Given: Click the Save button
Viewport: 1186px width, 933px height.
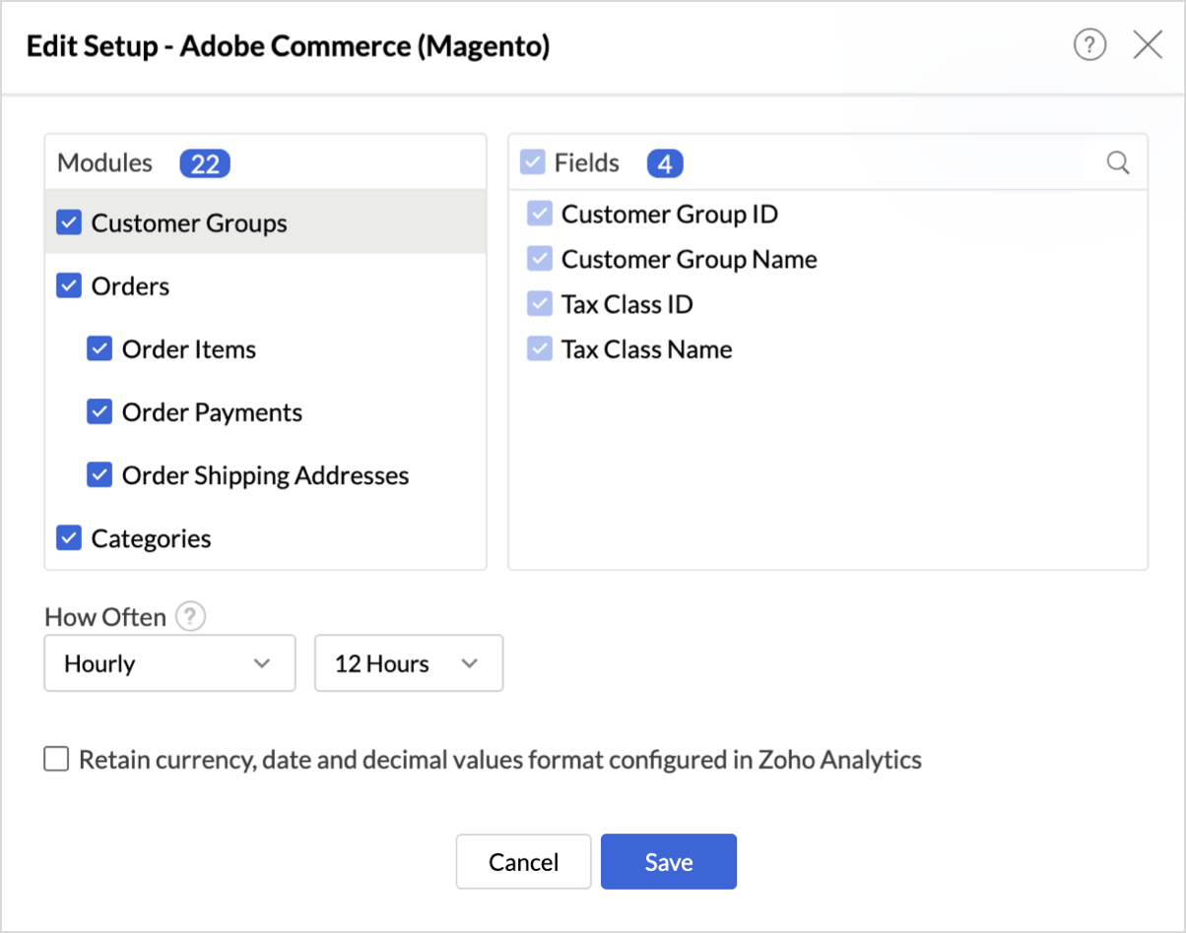Looking at the screenshot, I should pos(669,862).
